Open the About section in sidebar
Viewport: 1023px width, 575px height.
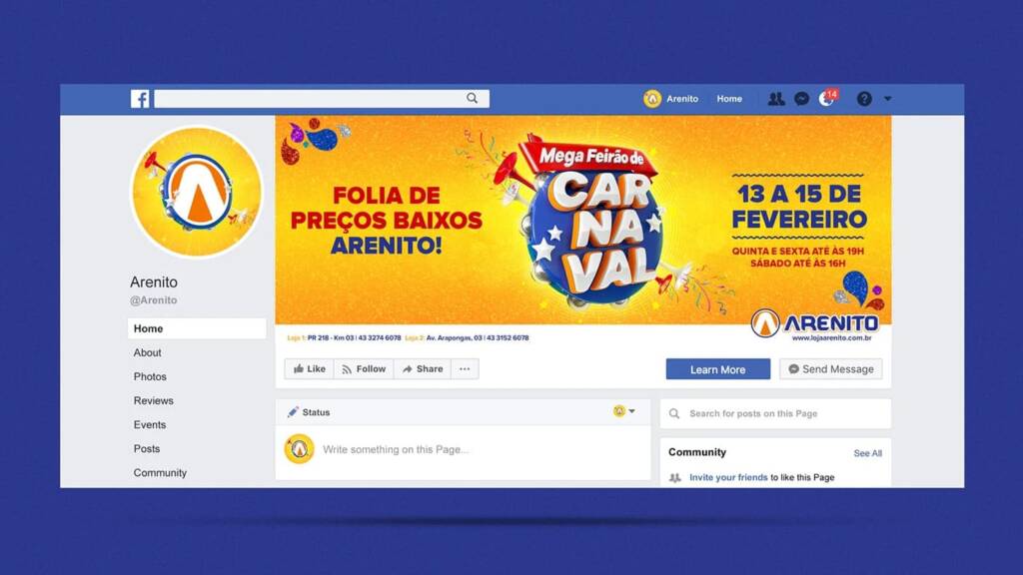coord(148,352)
